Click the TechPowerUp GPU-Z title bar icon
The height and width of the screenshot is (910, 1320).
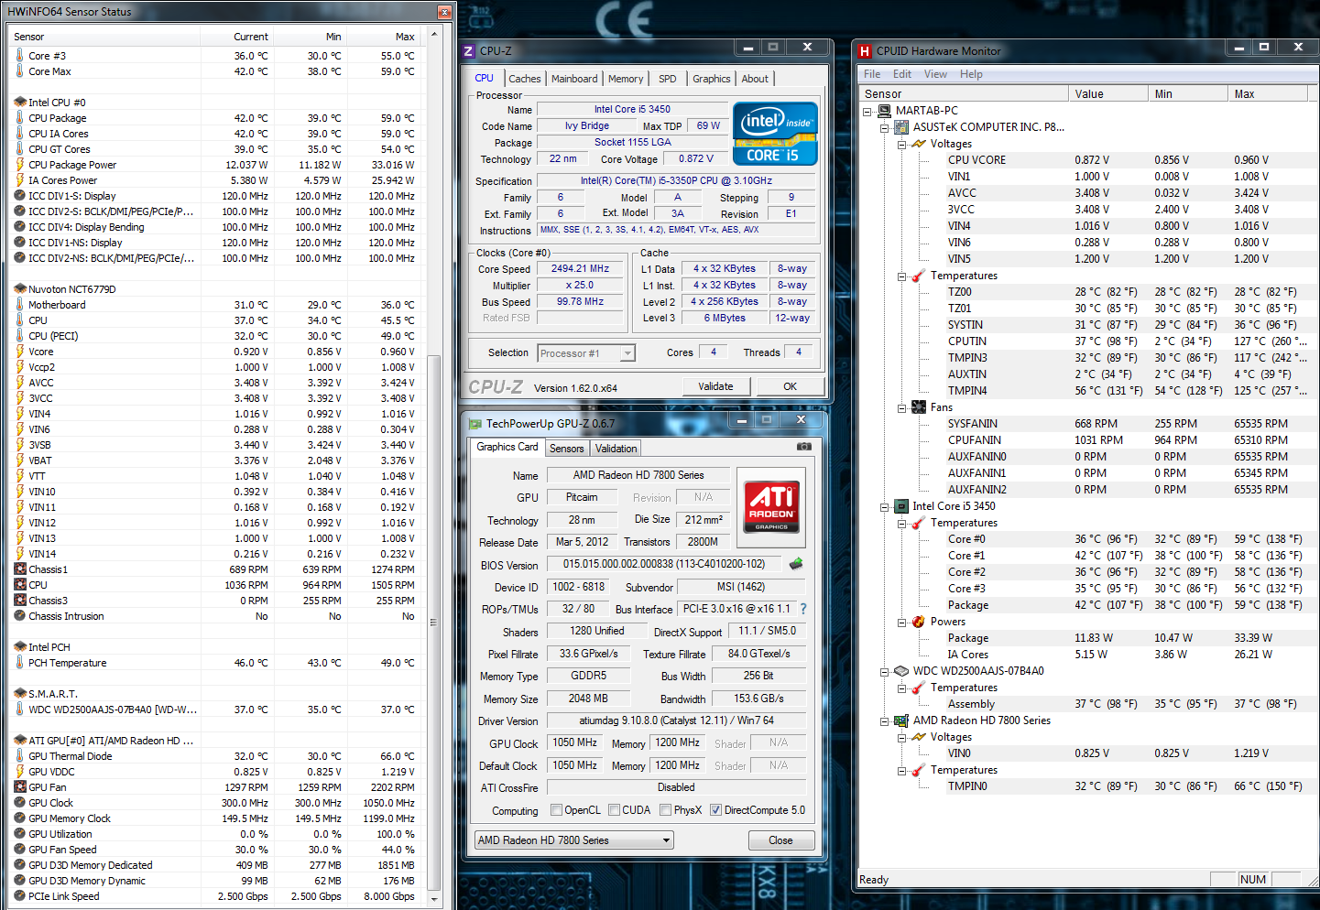475,424
